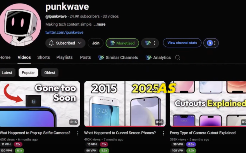Click the nexlev logo beside Similar Channels
The image size is (246, 153).
point(101,58)
